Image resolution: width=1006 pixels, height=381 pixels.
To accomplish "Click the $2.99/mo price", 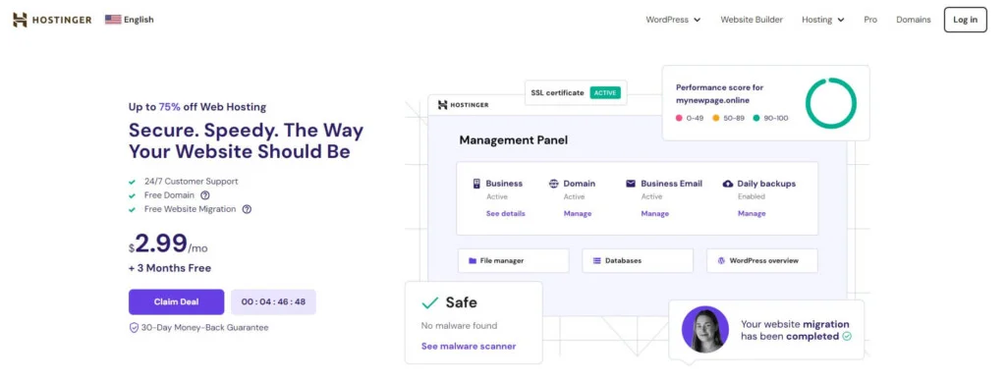I will coord(168,244).
